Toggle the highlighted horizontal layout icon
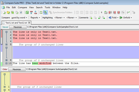This screenshot has width=139, height=92. tap(45, 12)
